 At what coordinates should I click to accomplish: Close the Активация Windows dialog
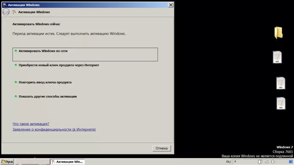(x=171, y=5)
